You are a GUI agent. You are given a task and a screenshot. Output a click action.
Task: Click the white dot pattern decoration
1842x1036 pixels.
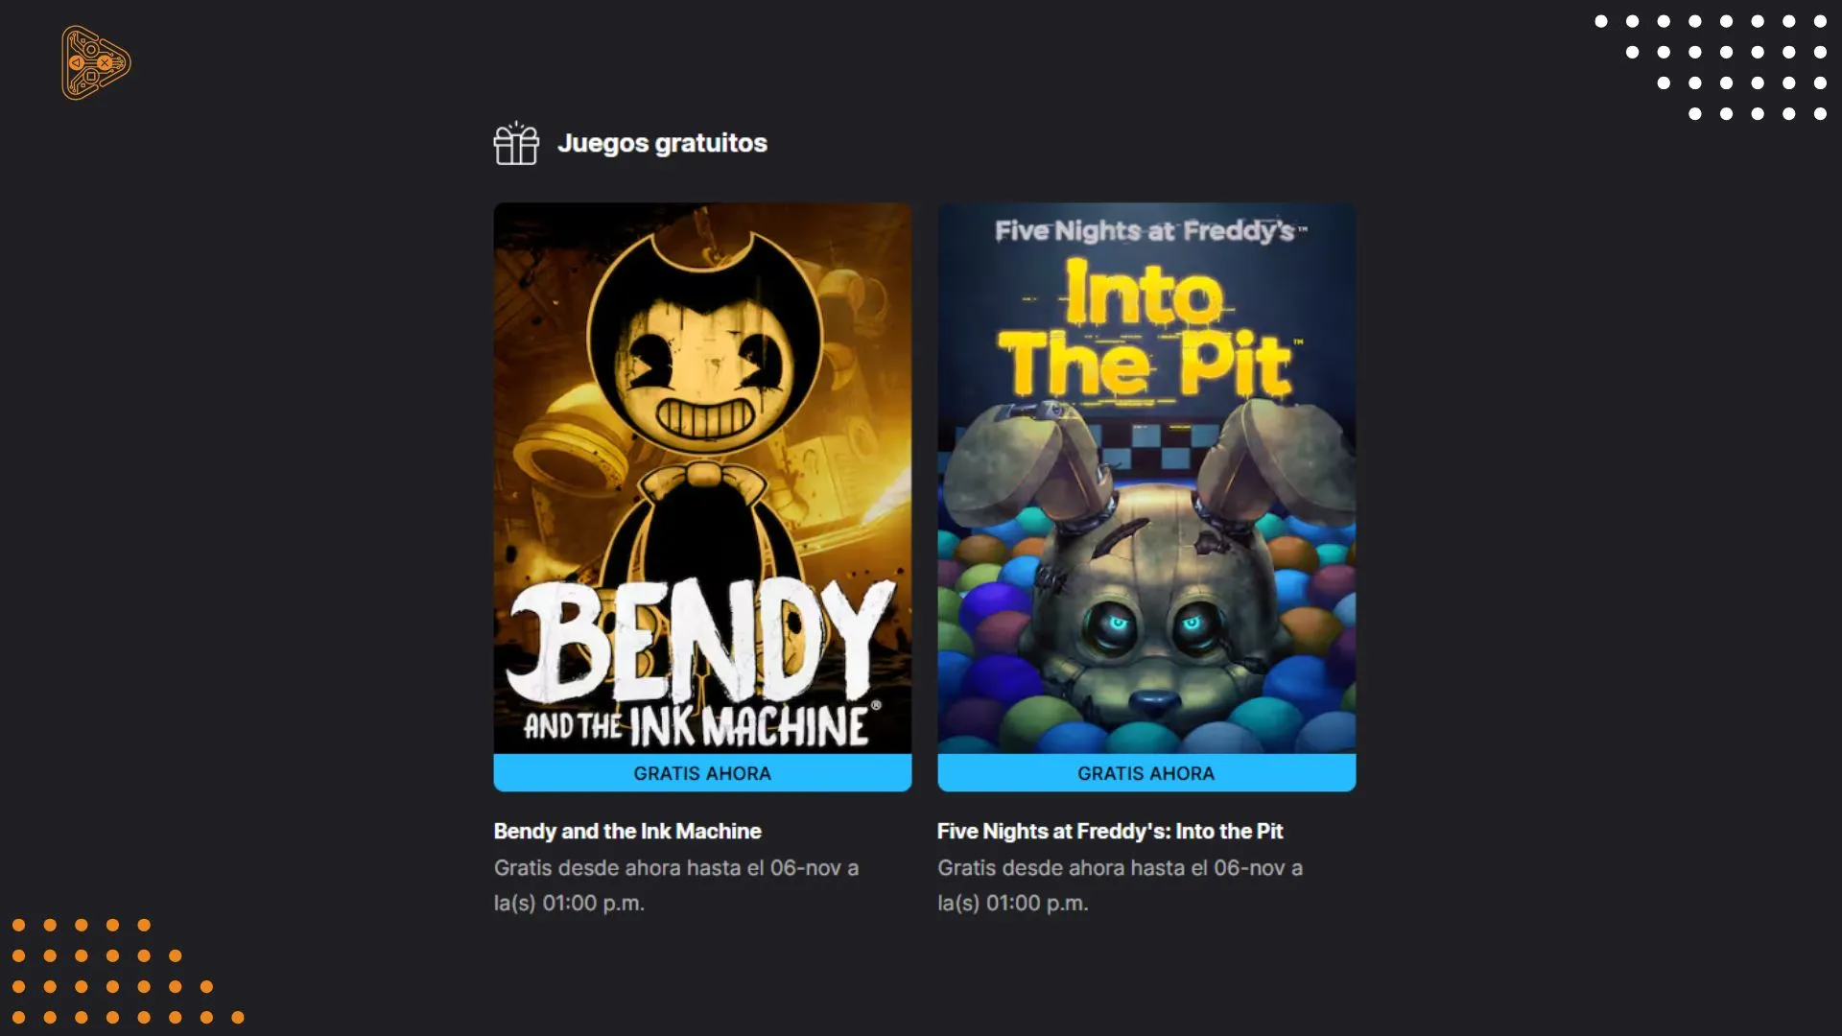point(1711,67)
